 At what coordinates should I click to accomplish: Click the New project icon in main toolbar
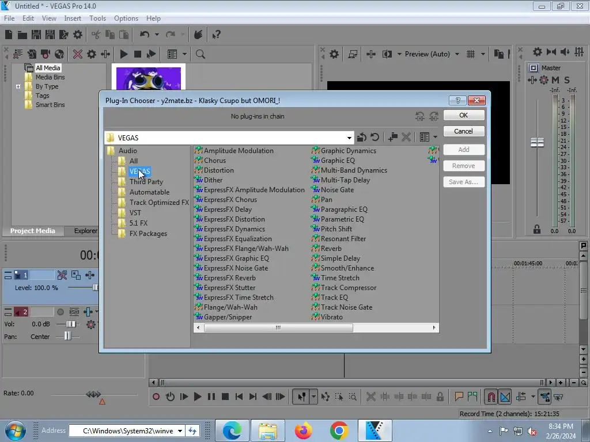coord(9,35)
